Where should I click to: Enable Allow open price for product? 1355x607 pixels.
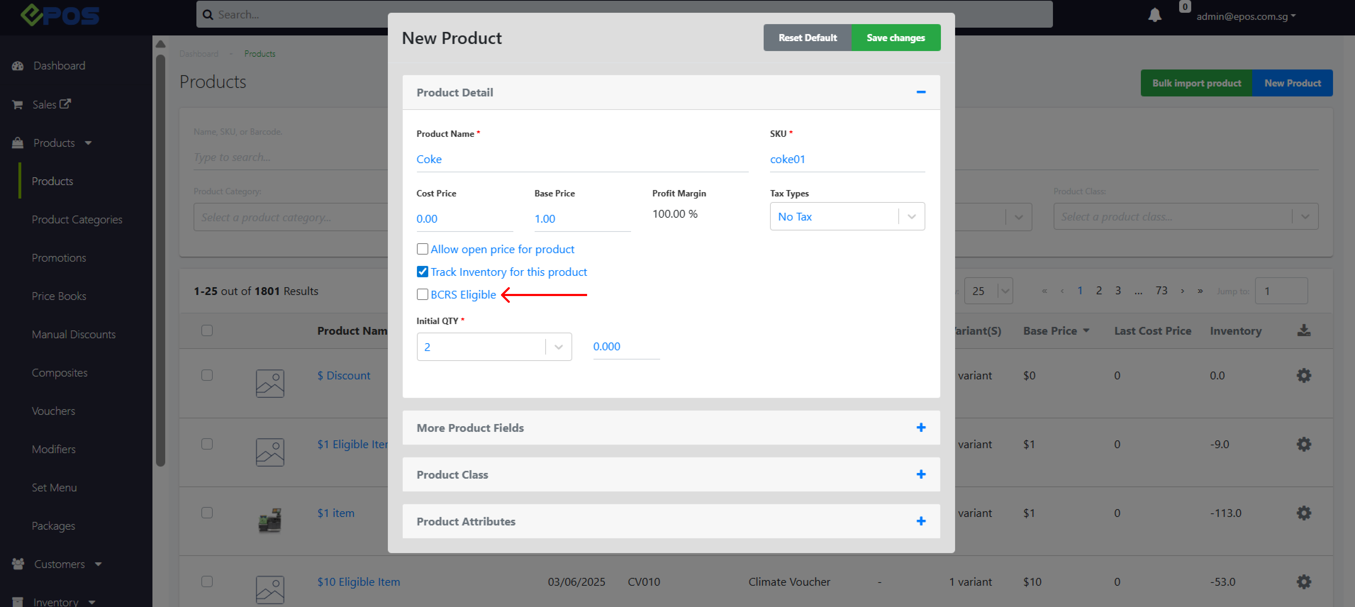coord(422,249)
